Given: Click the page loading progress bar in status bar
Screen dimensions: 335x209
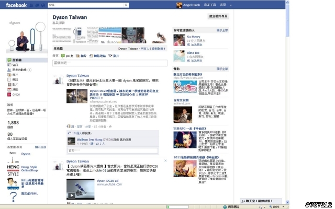Looking at the screenshot, I should point(177,207).
